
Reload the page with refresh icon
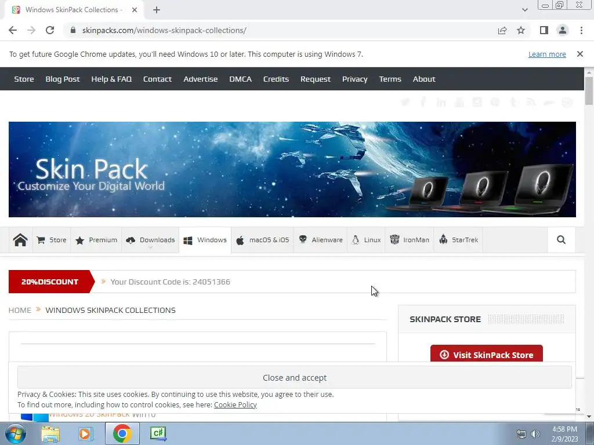(x=50, y=30)
